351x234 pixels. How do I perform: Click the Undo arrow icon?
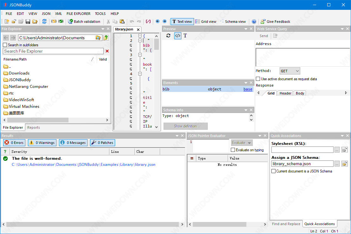point(132,22)
